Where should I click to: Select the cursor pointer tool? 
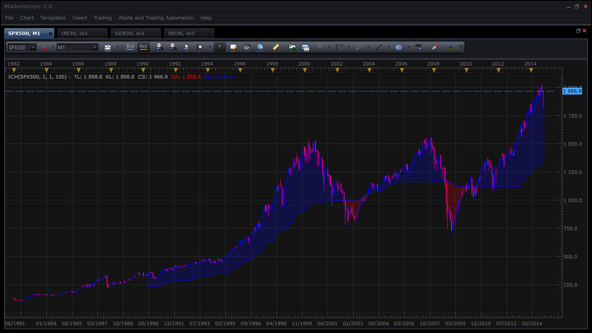pyautogui.click(x=186, y=47)
